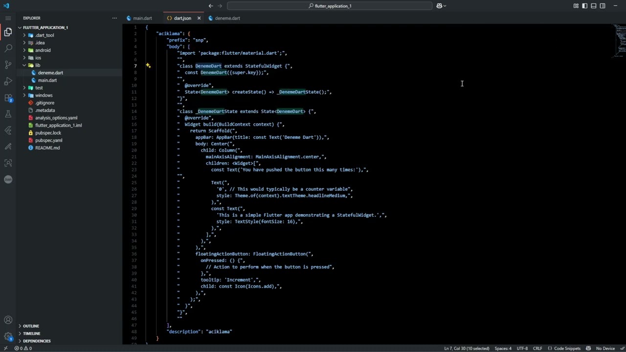626x352 pixels.
Task: Open the .gitignore file
Action: (45, 103)
